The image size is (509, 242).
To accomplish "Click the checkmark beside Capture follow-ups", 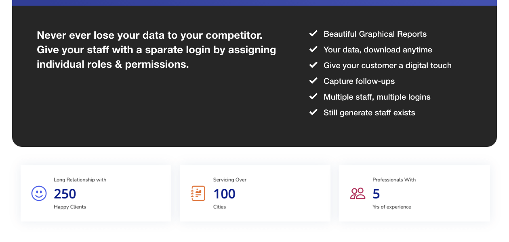I will pyautogui.click(x=313, y=81).
